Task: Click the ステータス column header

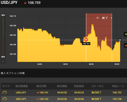Action: pyautogui.click(x=97, y=86)
